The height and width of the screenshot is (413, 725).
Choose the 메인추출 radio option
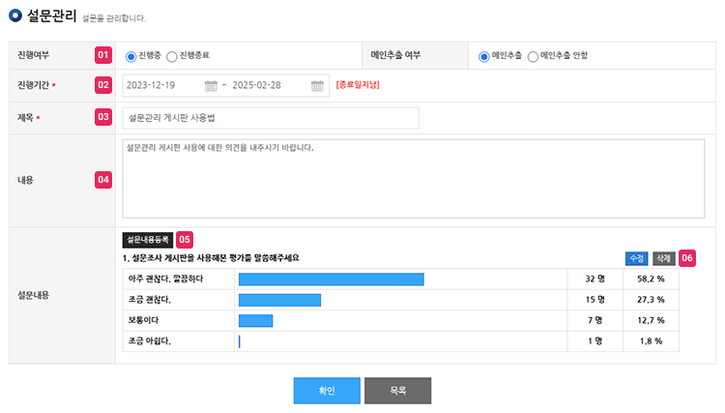(483, 56)
